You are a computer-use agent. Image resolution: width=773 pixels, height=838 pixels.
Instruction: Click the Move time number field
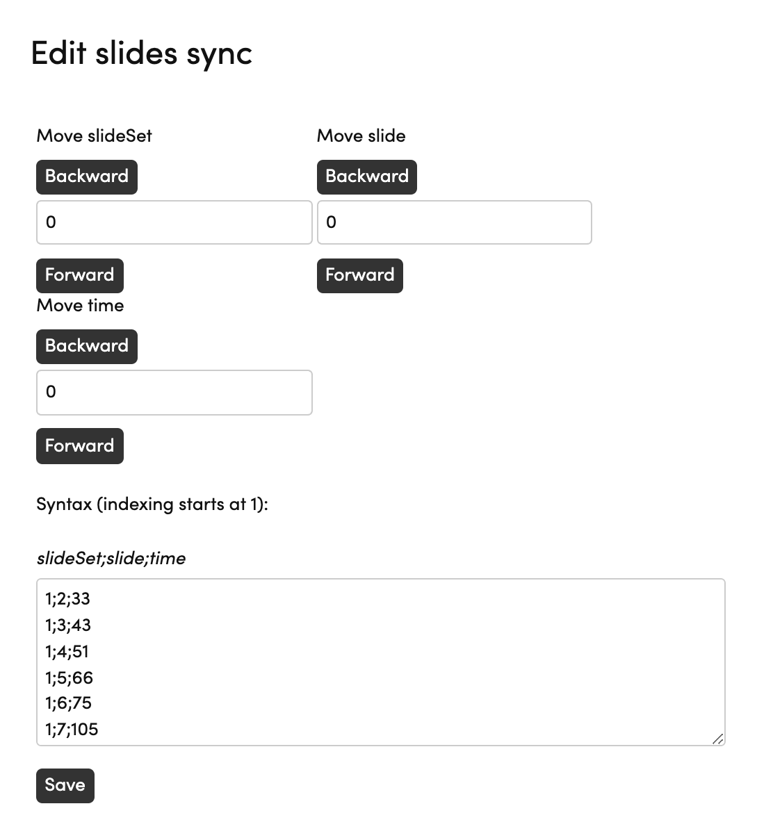(x=174, y=393)
